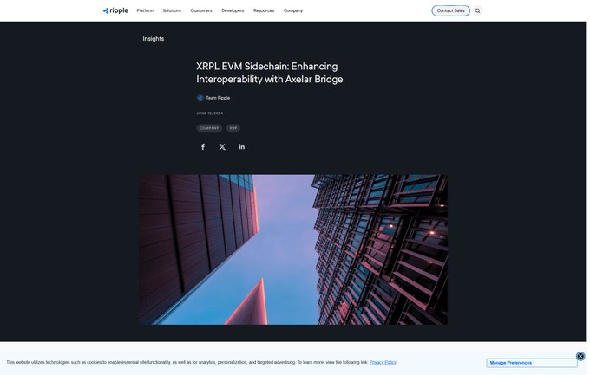This screenshot has height=375, width=590.
Task: Open the Customers menu
Action: [201, 10]
